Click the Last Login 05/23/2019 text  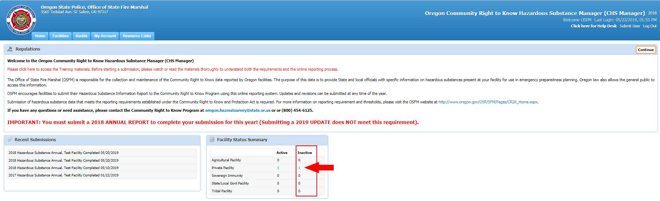[626, 20]
